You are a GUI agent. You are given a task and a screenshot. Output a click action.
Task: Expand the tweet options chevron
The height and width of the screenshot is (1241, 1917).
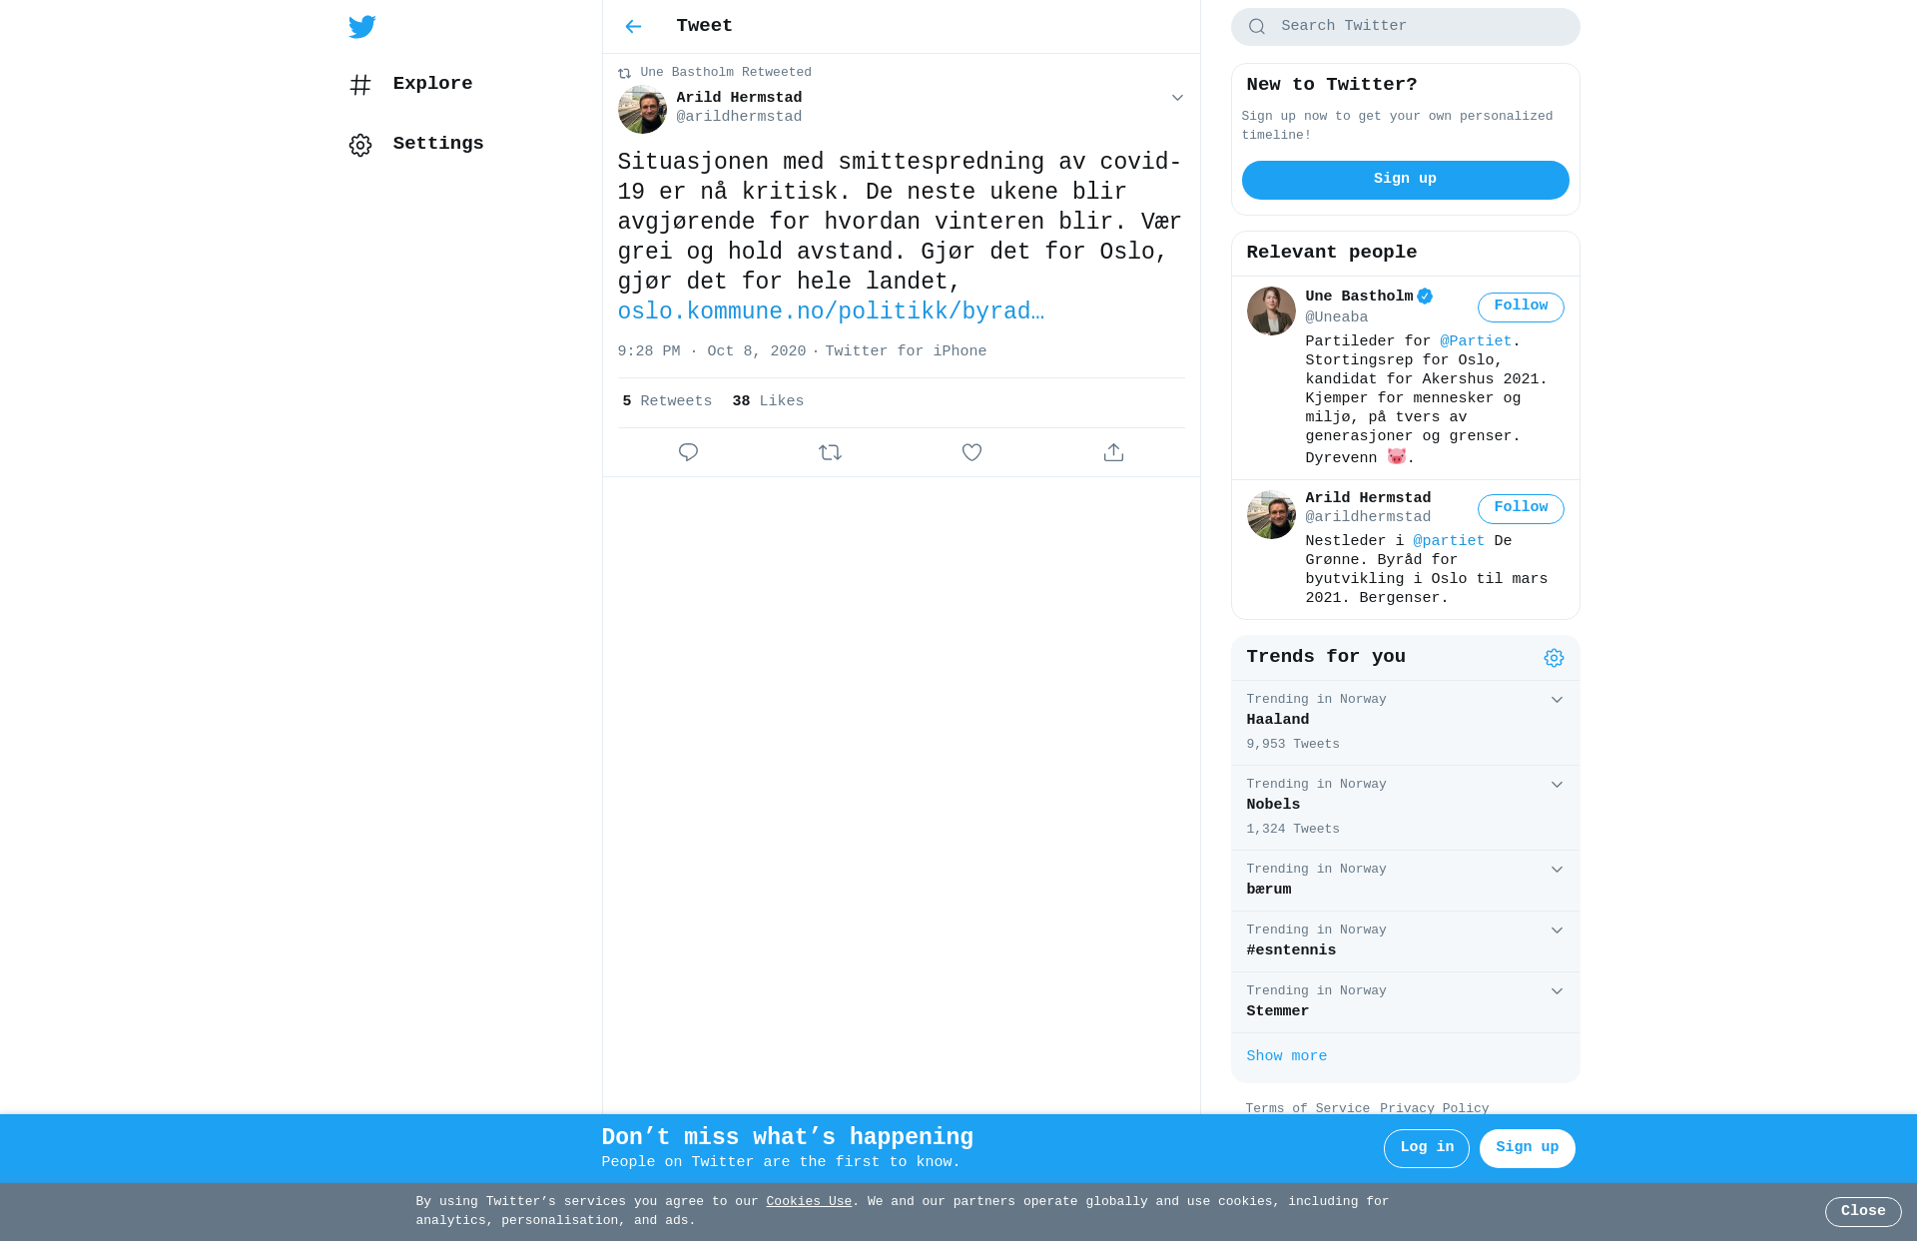pos(1177,98)
